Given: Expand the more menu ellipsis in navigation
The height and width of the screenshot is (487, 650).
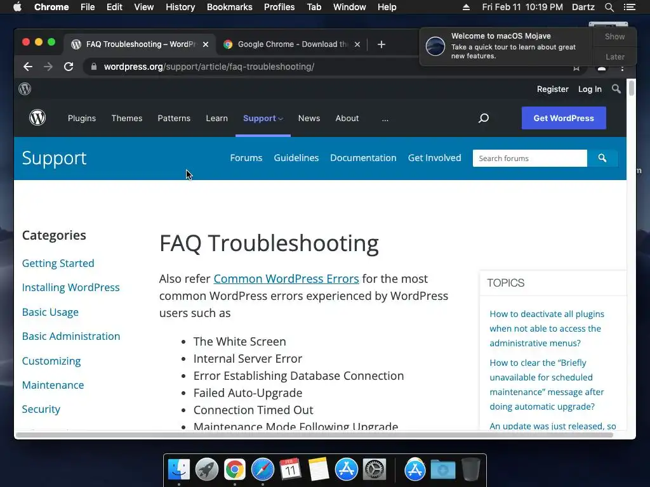Looking at the screenshot, I should (385, 119).
